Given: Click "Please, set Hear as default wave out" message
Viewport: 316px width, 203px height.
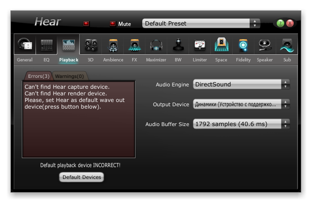Looking at the screenshot, I should 74,100.
